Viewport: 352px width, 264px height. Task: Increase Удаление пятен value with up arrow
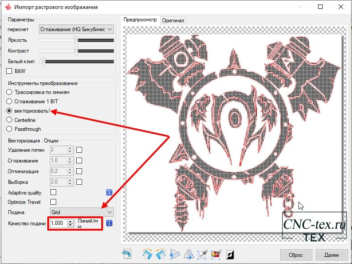click(70, 148)
